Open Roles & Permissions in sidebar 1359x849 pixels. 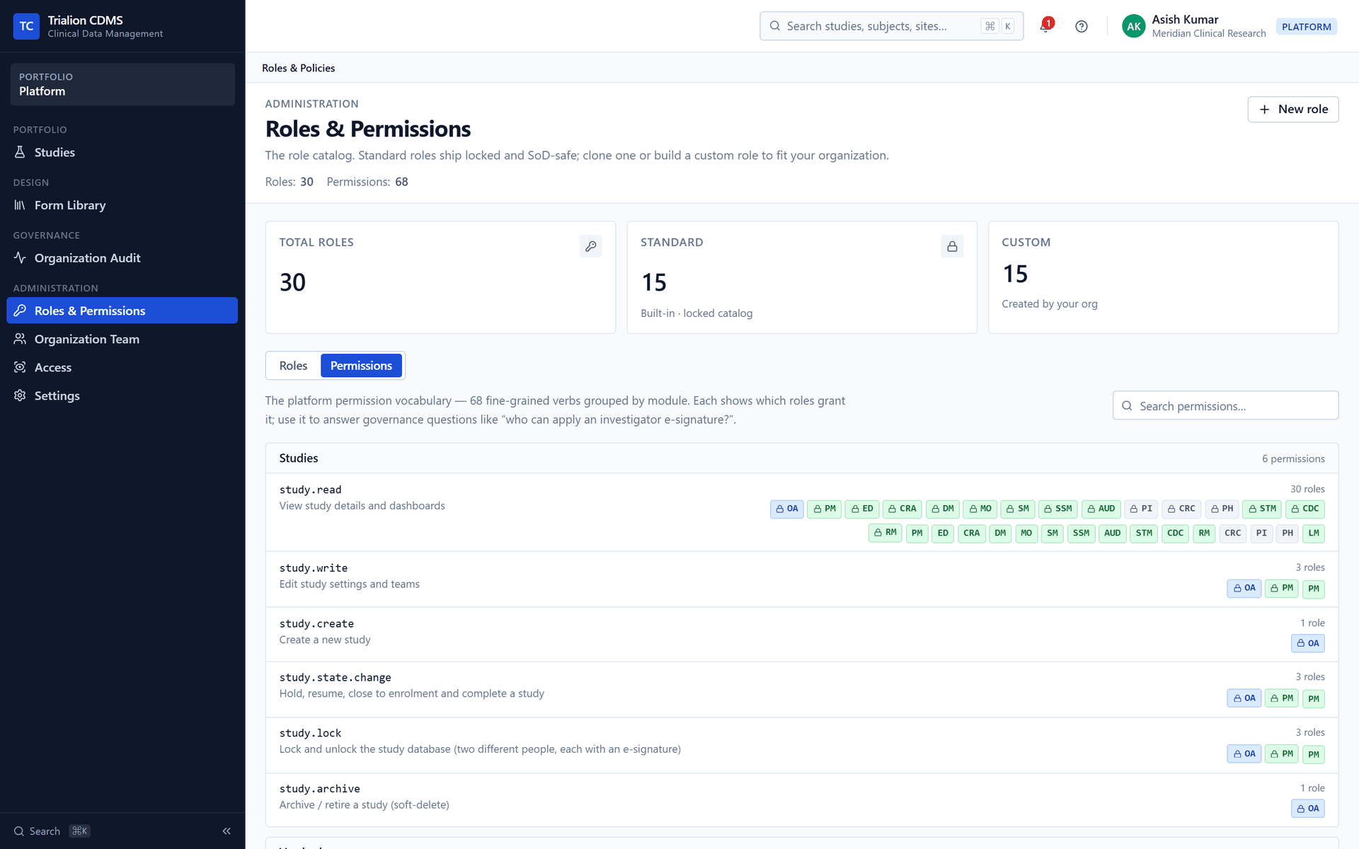click(122, 311)
